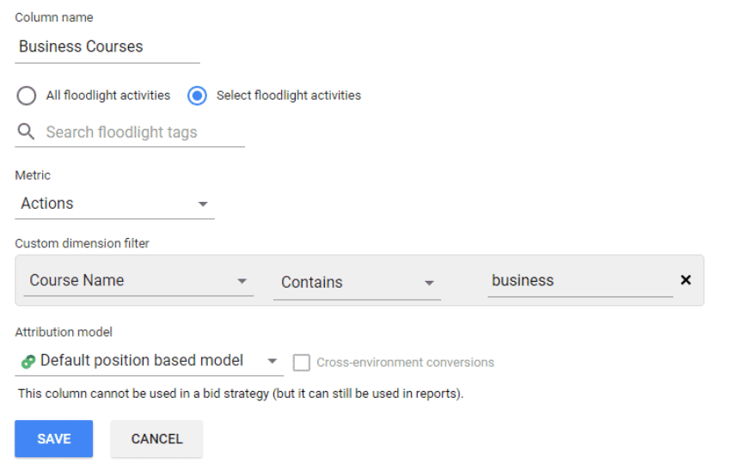Click the attribution model dropdown arrow
Image resolution: width=735 pixels, height=470 pixels.
tap(272, 362)
